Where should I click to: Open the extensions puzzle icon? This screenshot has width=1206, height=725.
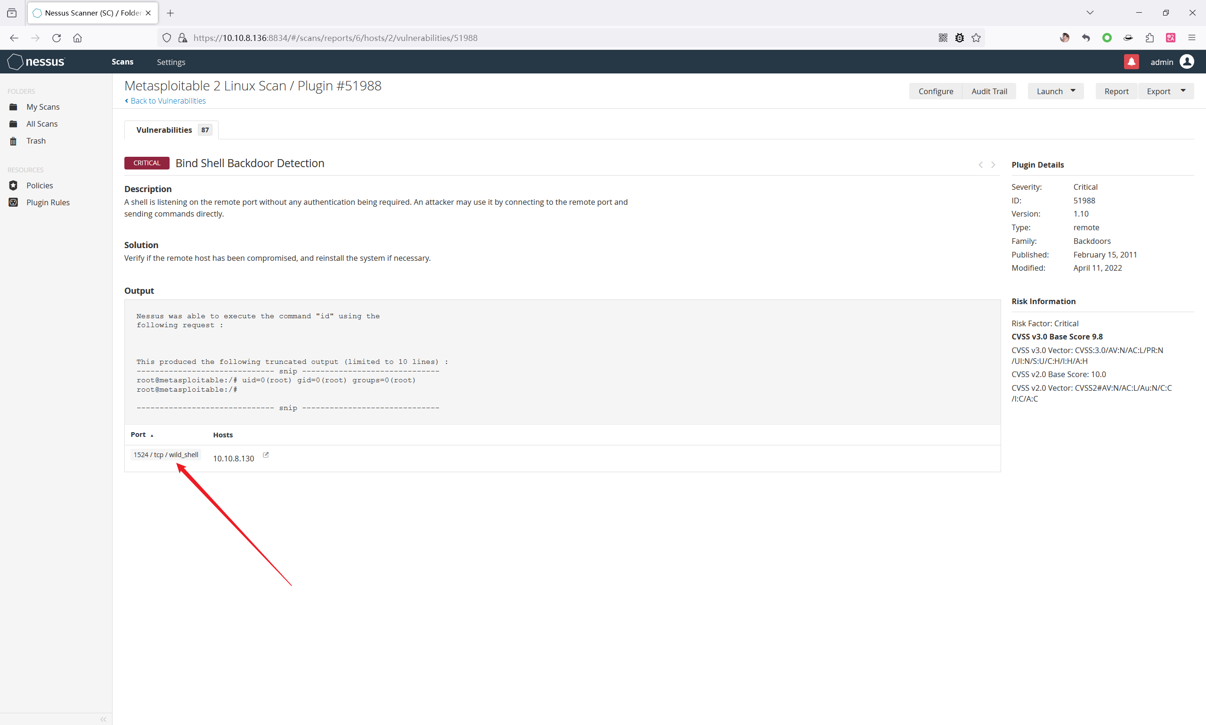(x=1149, y=38)
